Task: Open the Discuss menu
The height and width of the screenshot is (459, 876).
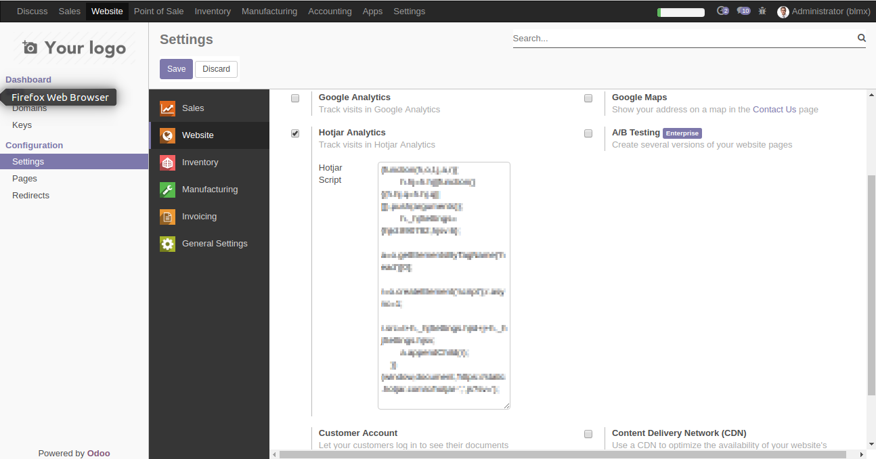Action: point(32,12)
